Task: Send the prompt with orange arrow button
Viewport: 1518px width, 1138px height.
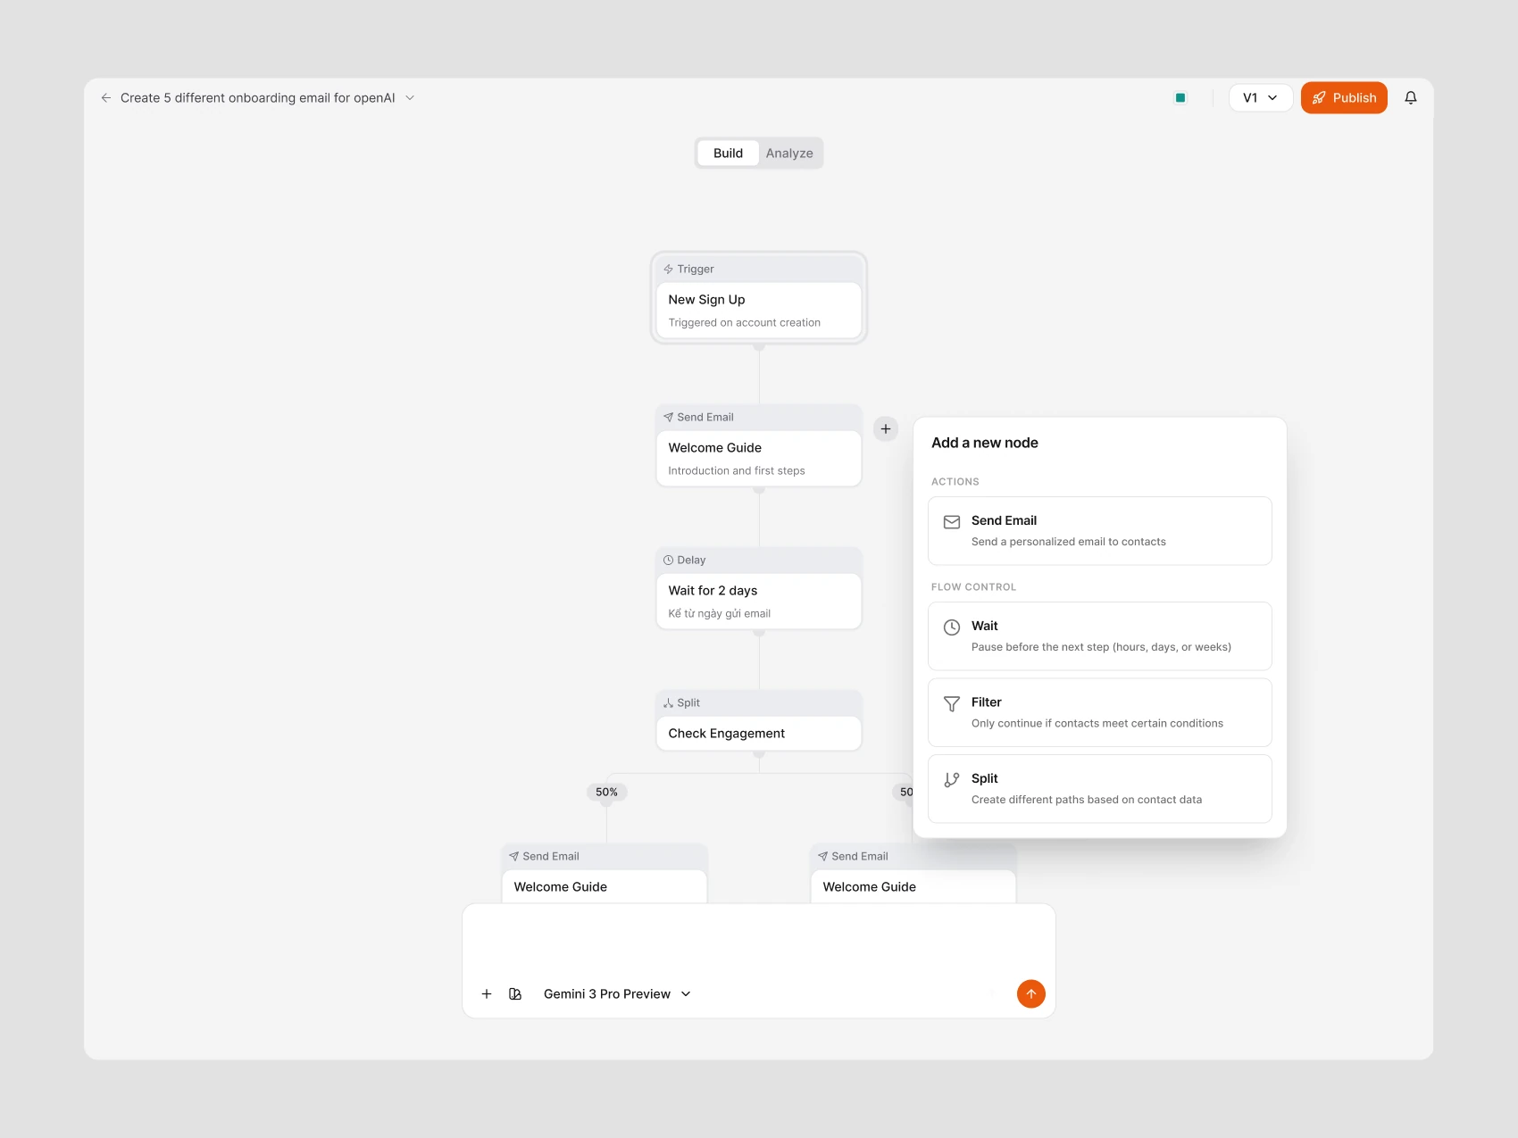Action: point(1031,994)
